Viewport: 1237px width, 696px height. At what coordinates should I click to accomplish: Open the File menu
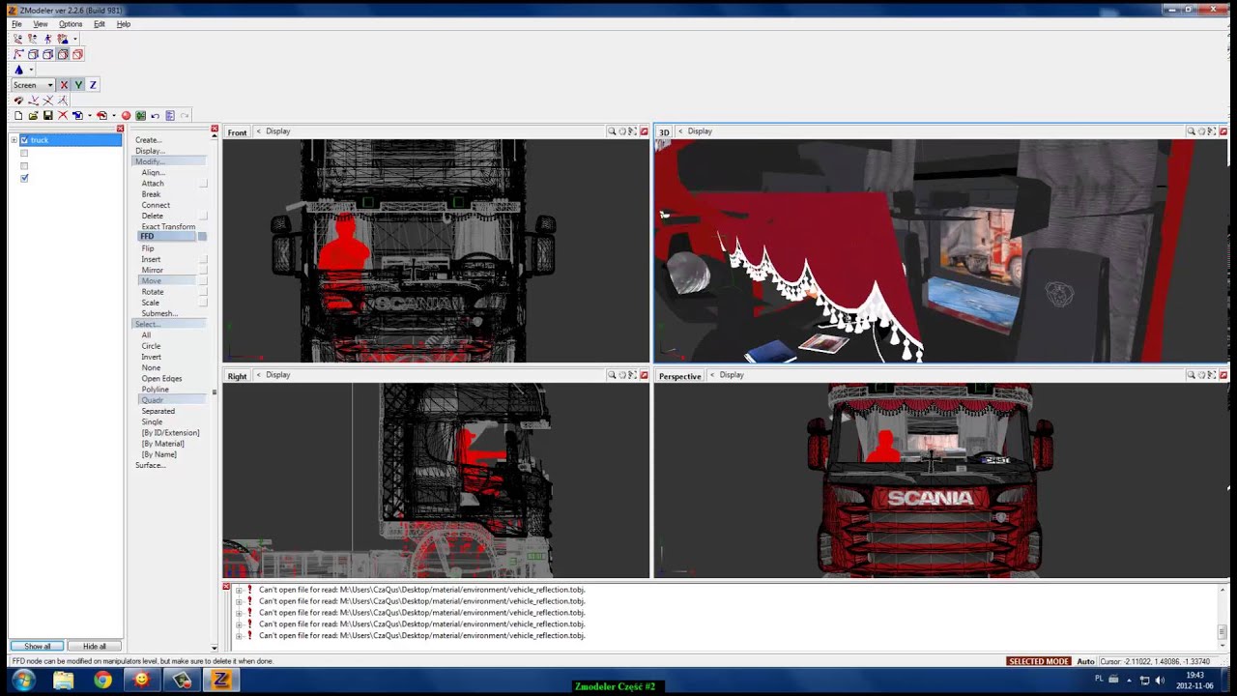16,24
